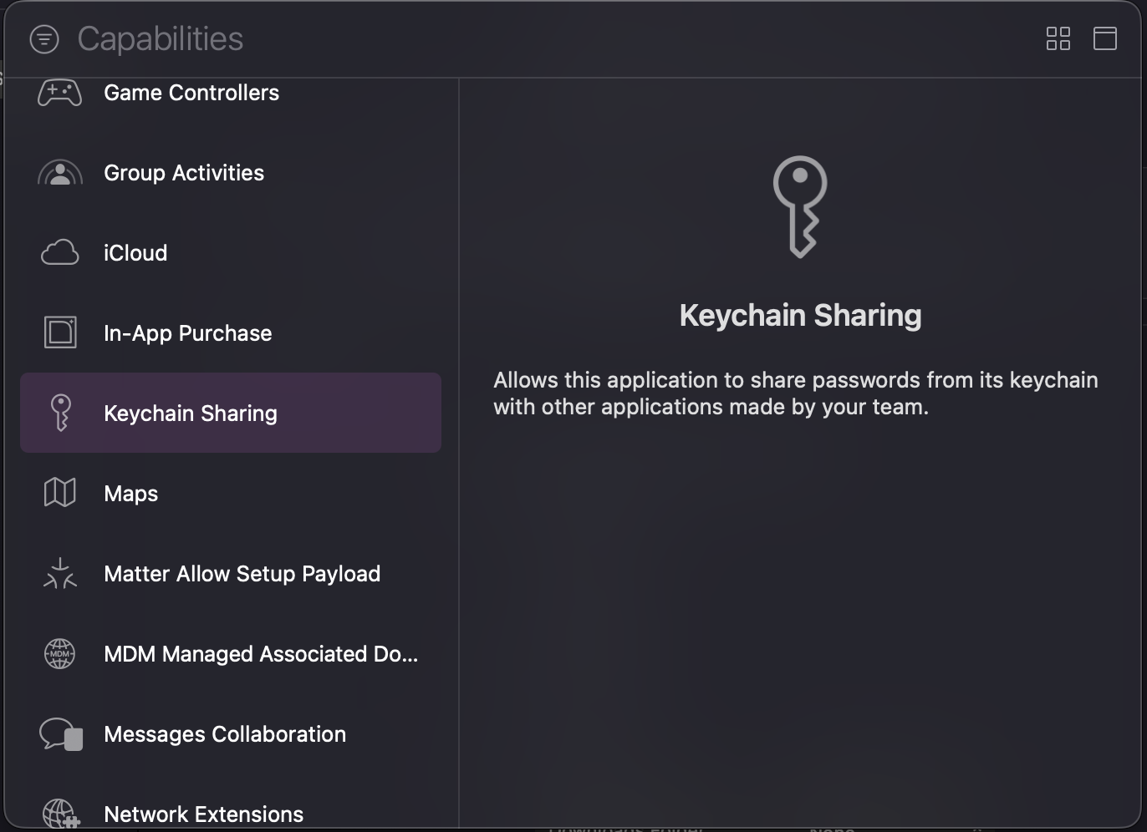
Task: Click the Maps folded-map icon
Action: click(60, 493)
